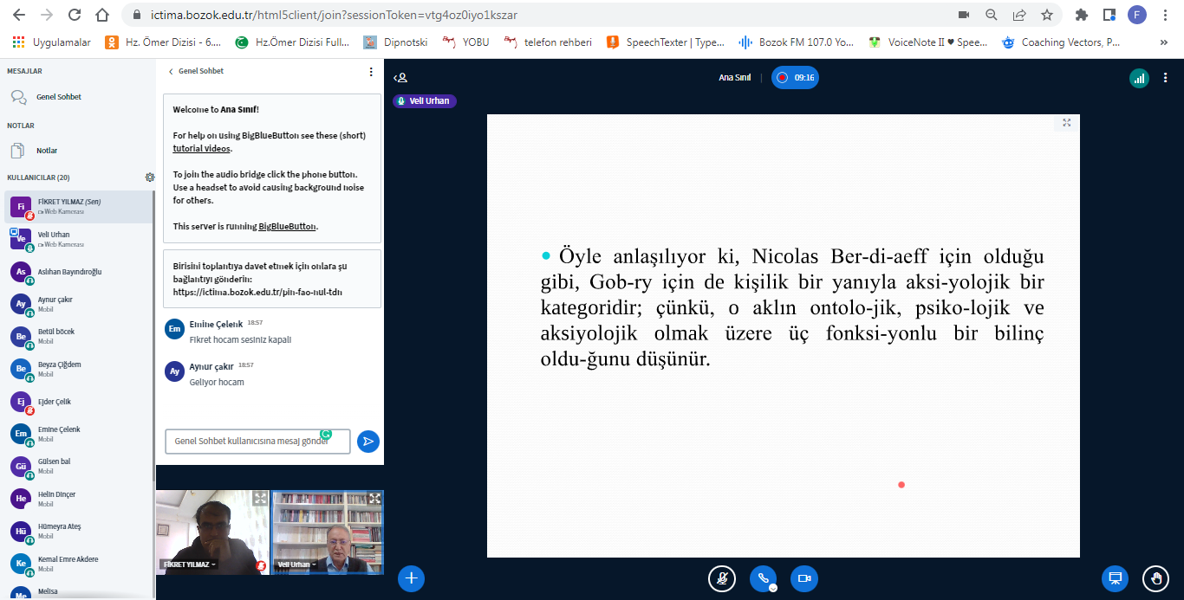
Task: Open the actions plus button
Action: (x=411, y=578)
